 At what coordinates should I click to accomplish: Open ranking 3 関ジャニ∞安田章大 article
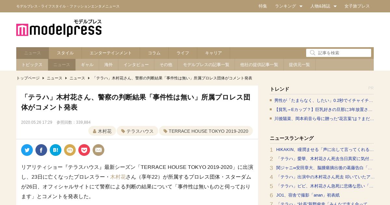pos(325,168)
